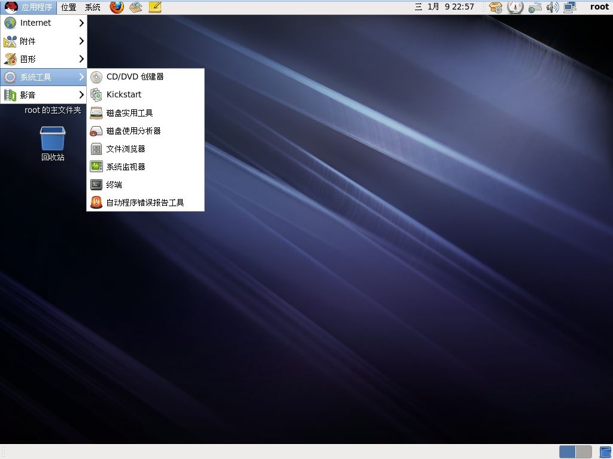Open 磁盘使用分析器

click(145, 131)
